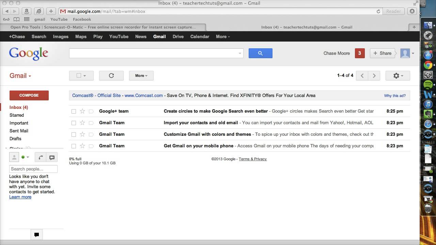Open the chat status dropdown with the green dot

tap(25, 157)
